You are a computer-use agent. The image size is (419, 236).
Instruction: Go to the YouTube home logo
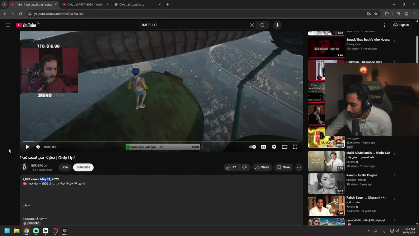(26, 25)
